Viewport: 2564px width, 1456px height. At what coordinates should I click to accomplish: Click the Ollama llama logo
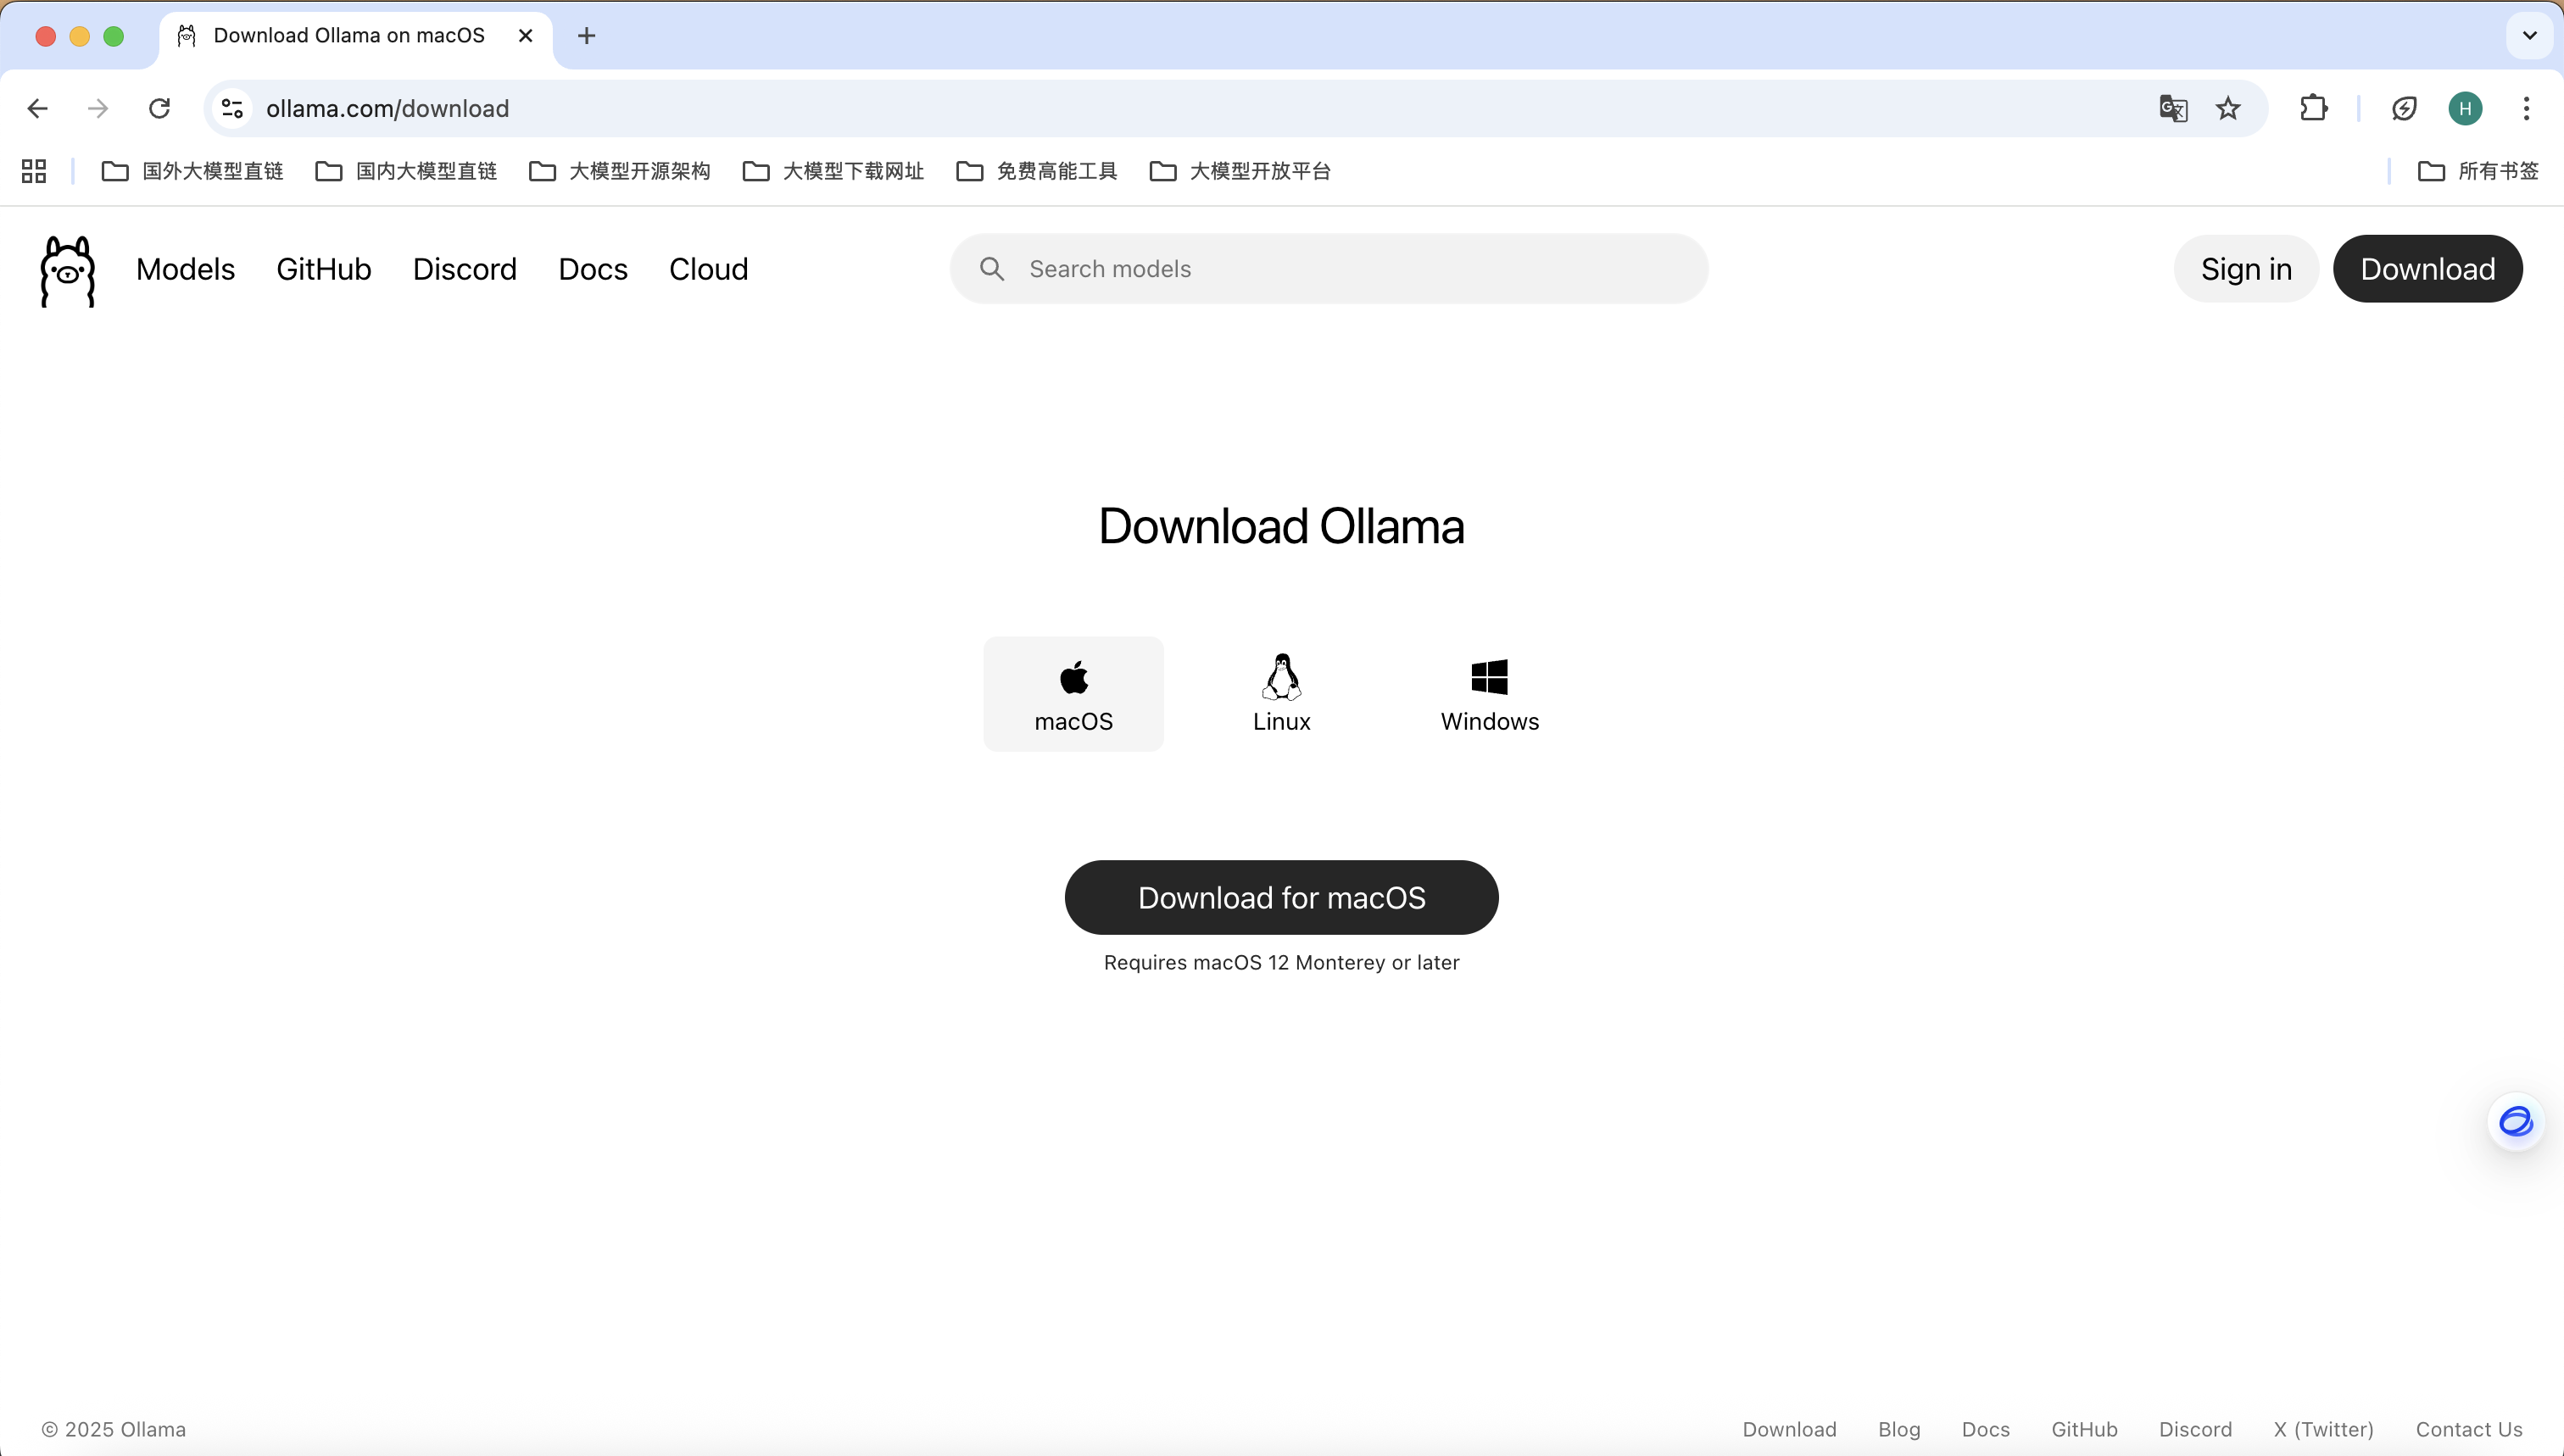67,270
